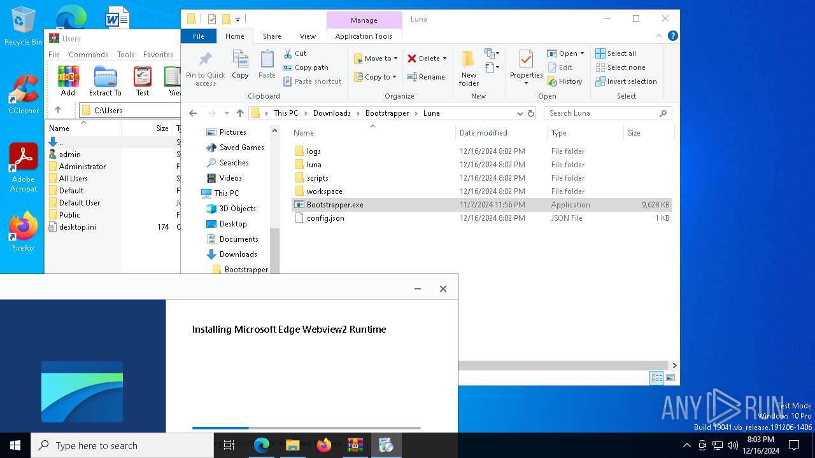This screenshot has height=458, width=815.
Task: Open the Copy to dropdown
Action: pos(376,77)
